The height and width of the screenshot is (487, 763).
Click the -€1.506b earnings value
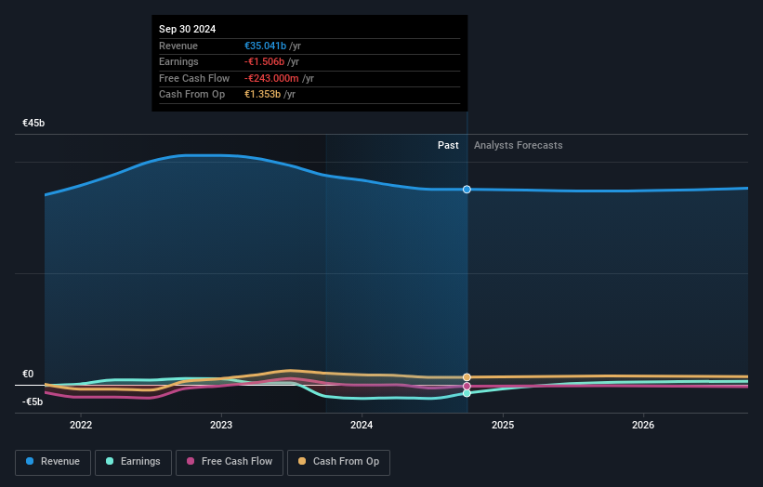[x=264, y=61]
